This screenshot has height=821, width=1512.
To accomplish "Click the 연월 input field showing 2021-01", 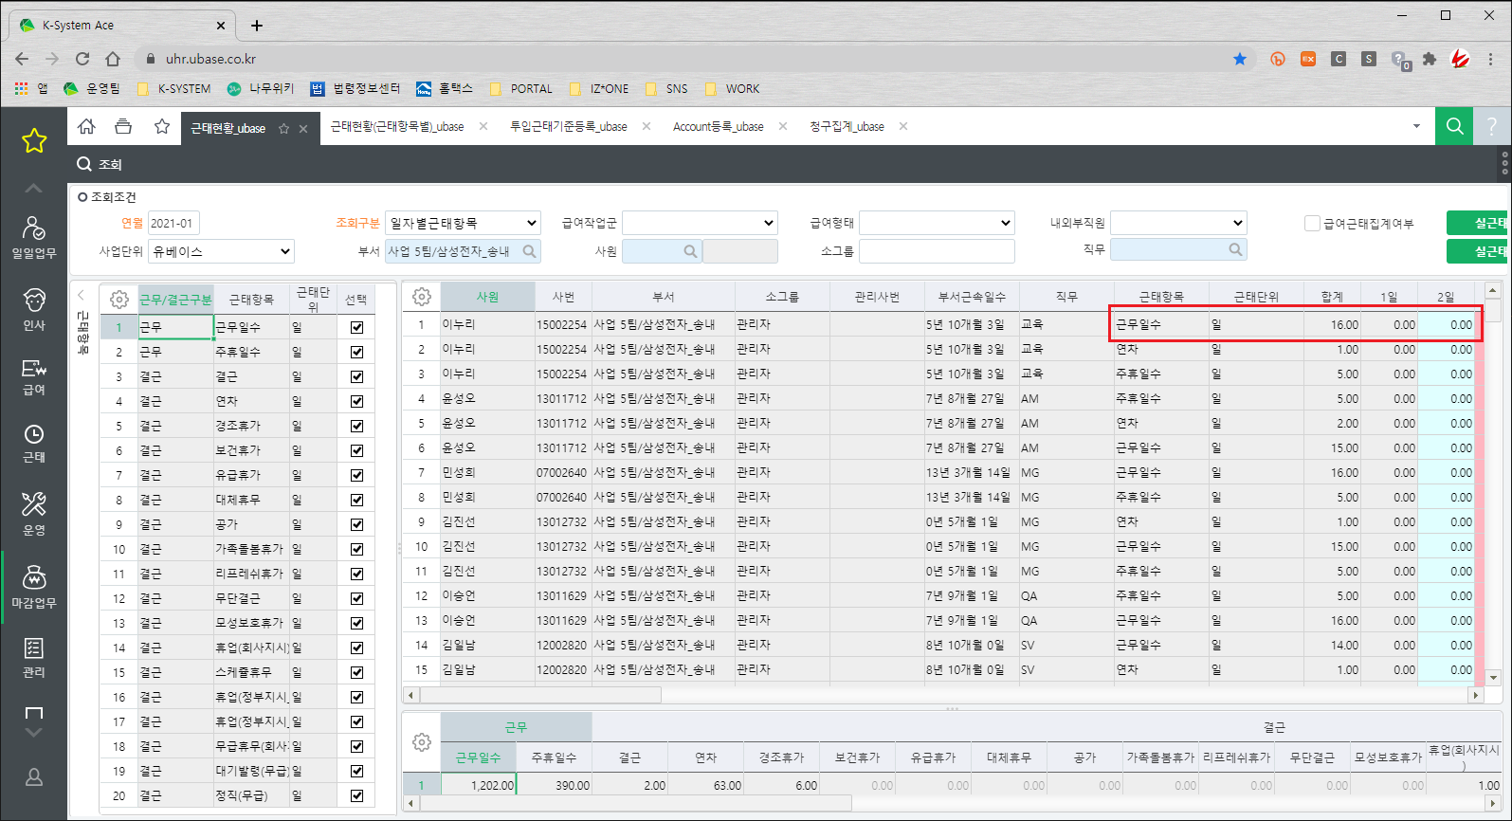I will tap(173, 224).
